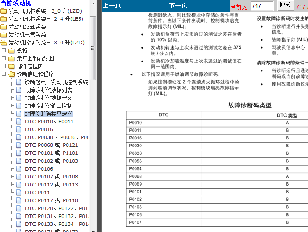This screenshot has width=308, height=232.
Task: Click the open folder icon for 发动机控制系统- 3_0 升(LZD)
Action: click(4, 43)
